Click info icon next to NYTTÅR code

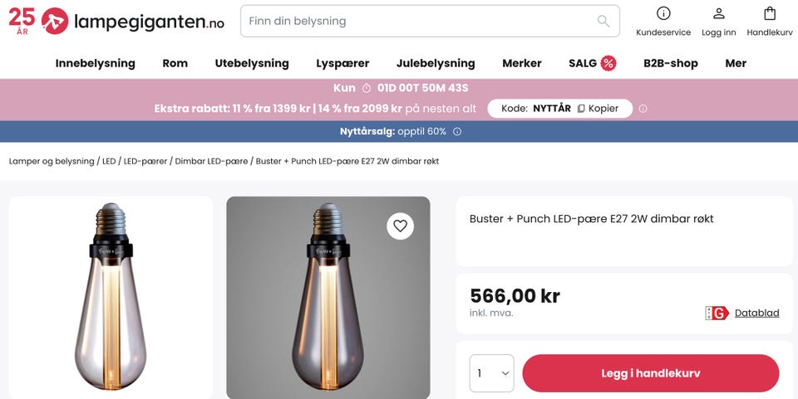pos(643,109)
